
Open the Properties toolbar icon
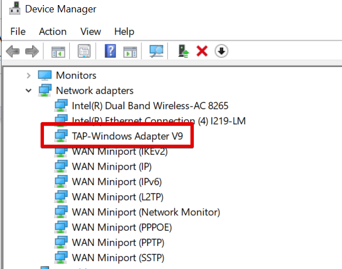pyautogui.click(x=84, y=51)
